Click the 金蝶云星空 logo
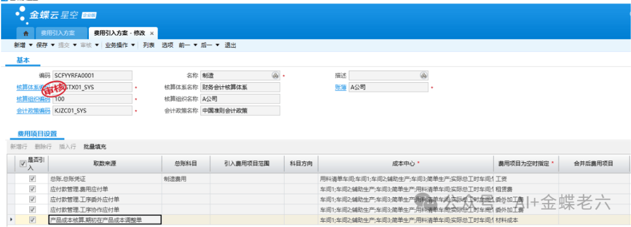 [x=56, y=15]
